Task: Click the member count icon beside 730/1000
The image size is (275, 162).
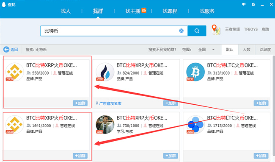Action: pos(119,126)
